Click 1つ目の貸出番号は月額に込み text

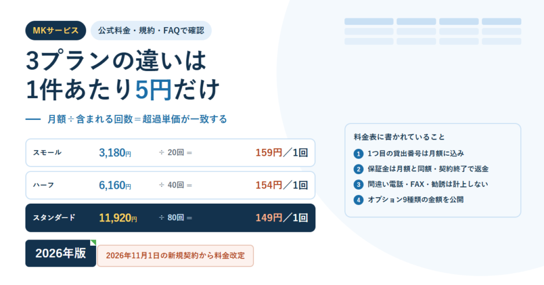click(416, 153)
